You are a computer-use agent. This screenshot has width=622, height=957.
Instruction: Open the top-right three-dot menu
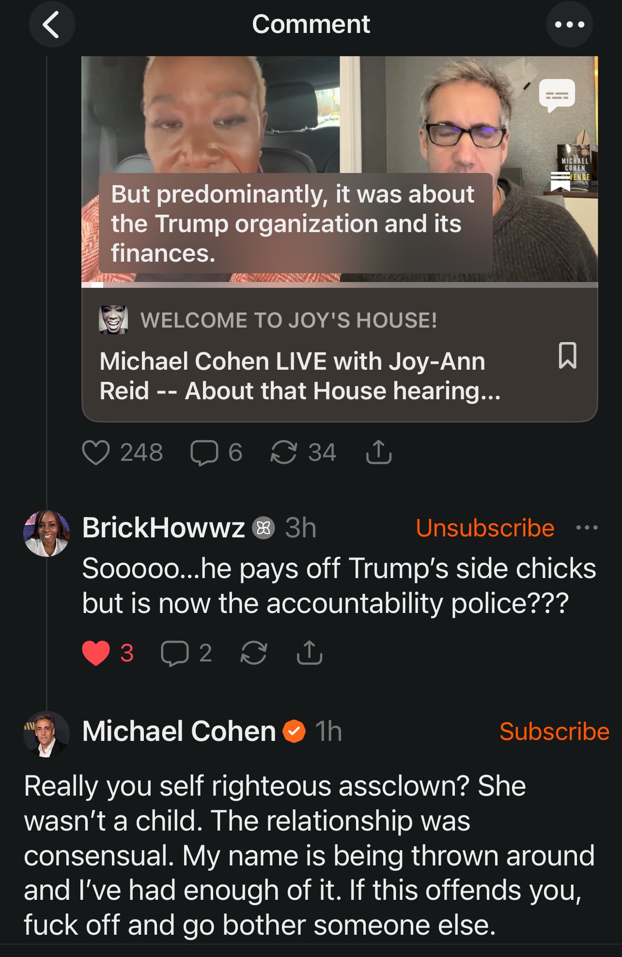(x=569, y=24)
